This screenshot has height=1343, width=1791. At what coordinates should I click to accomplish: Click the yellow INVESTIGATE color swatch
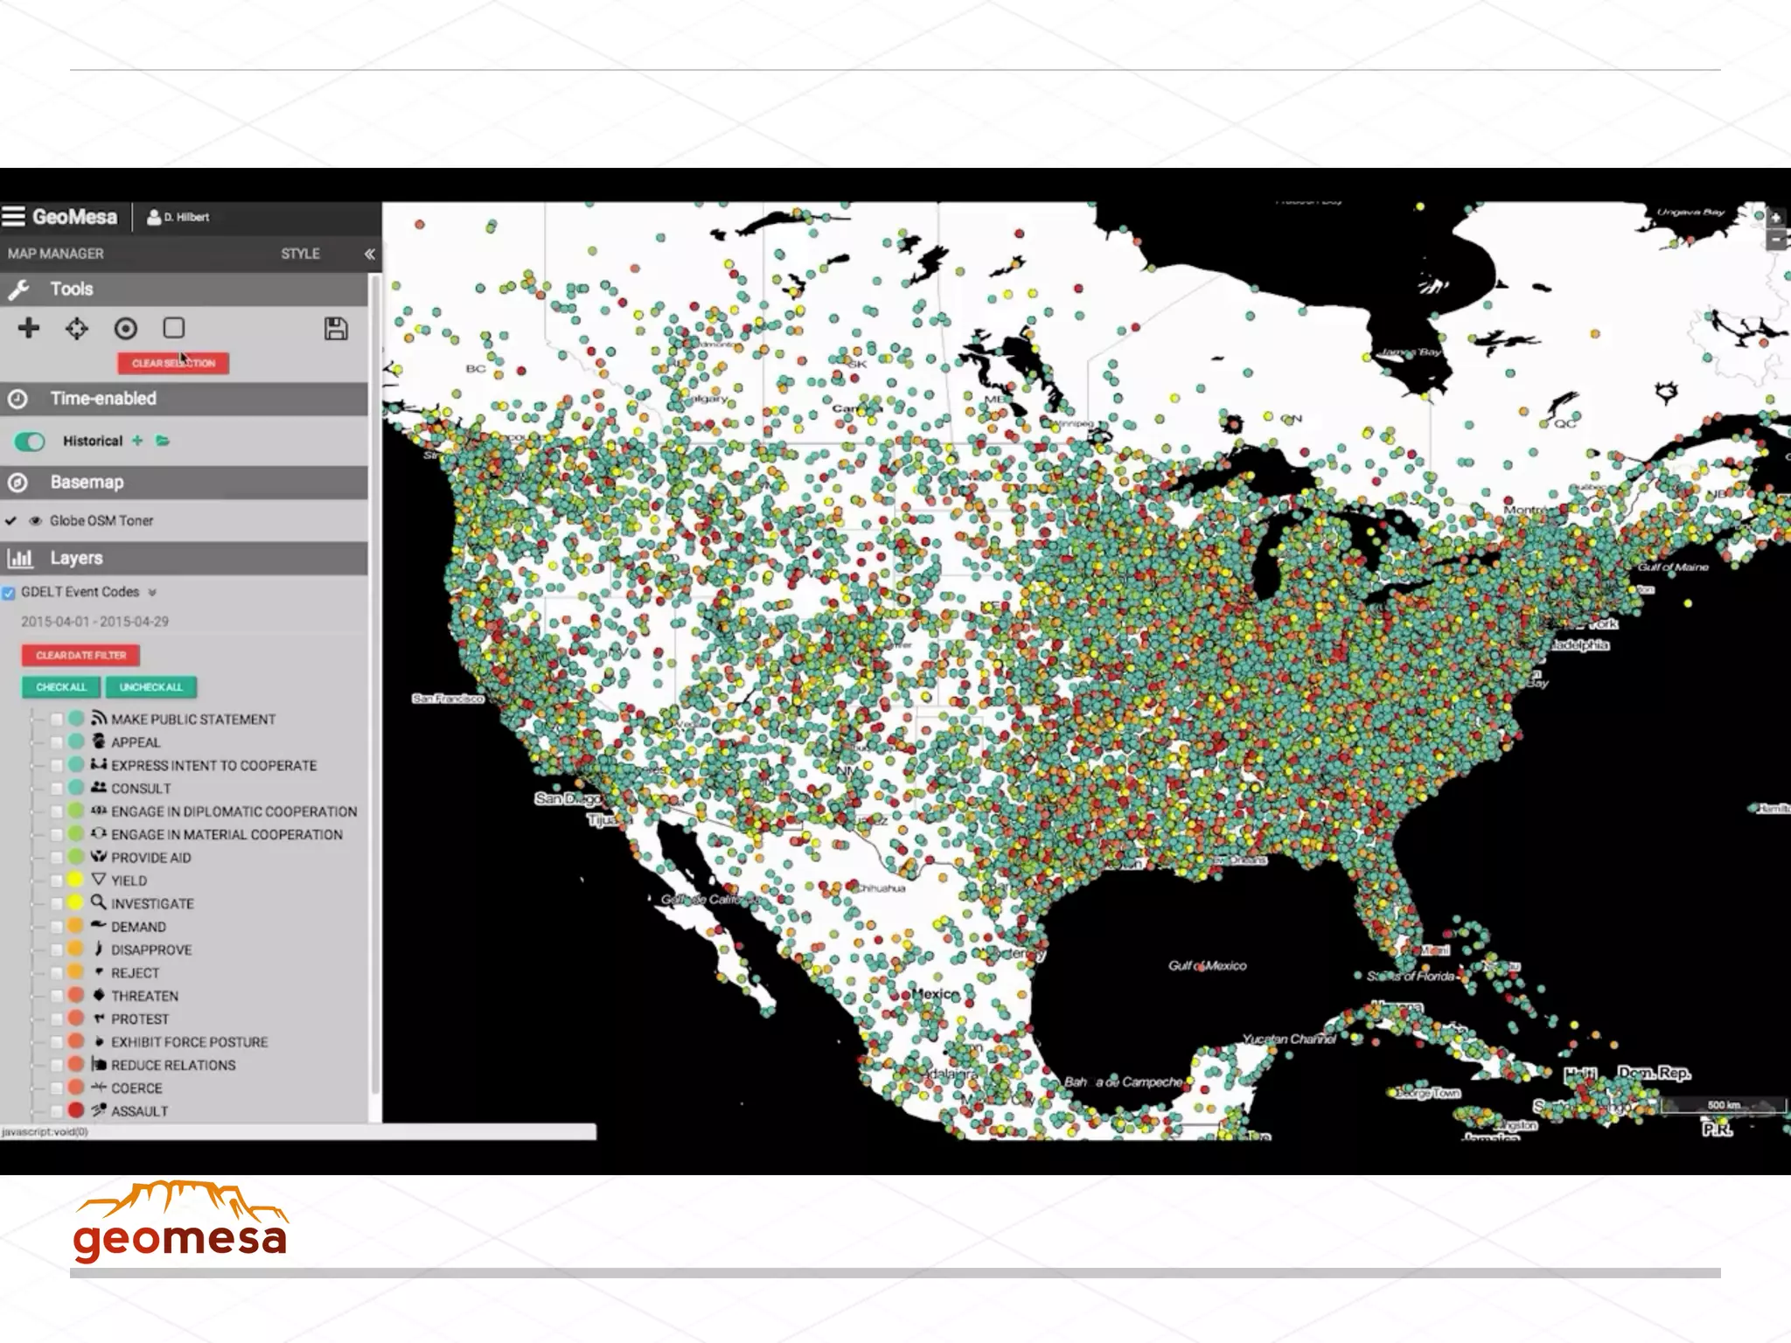[76, 902]
